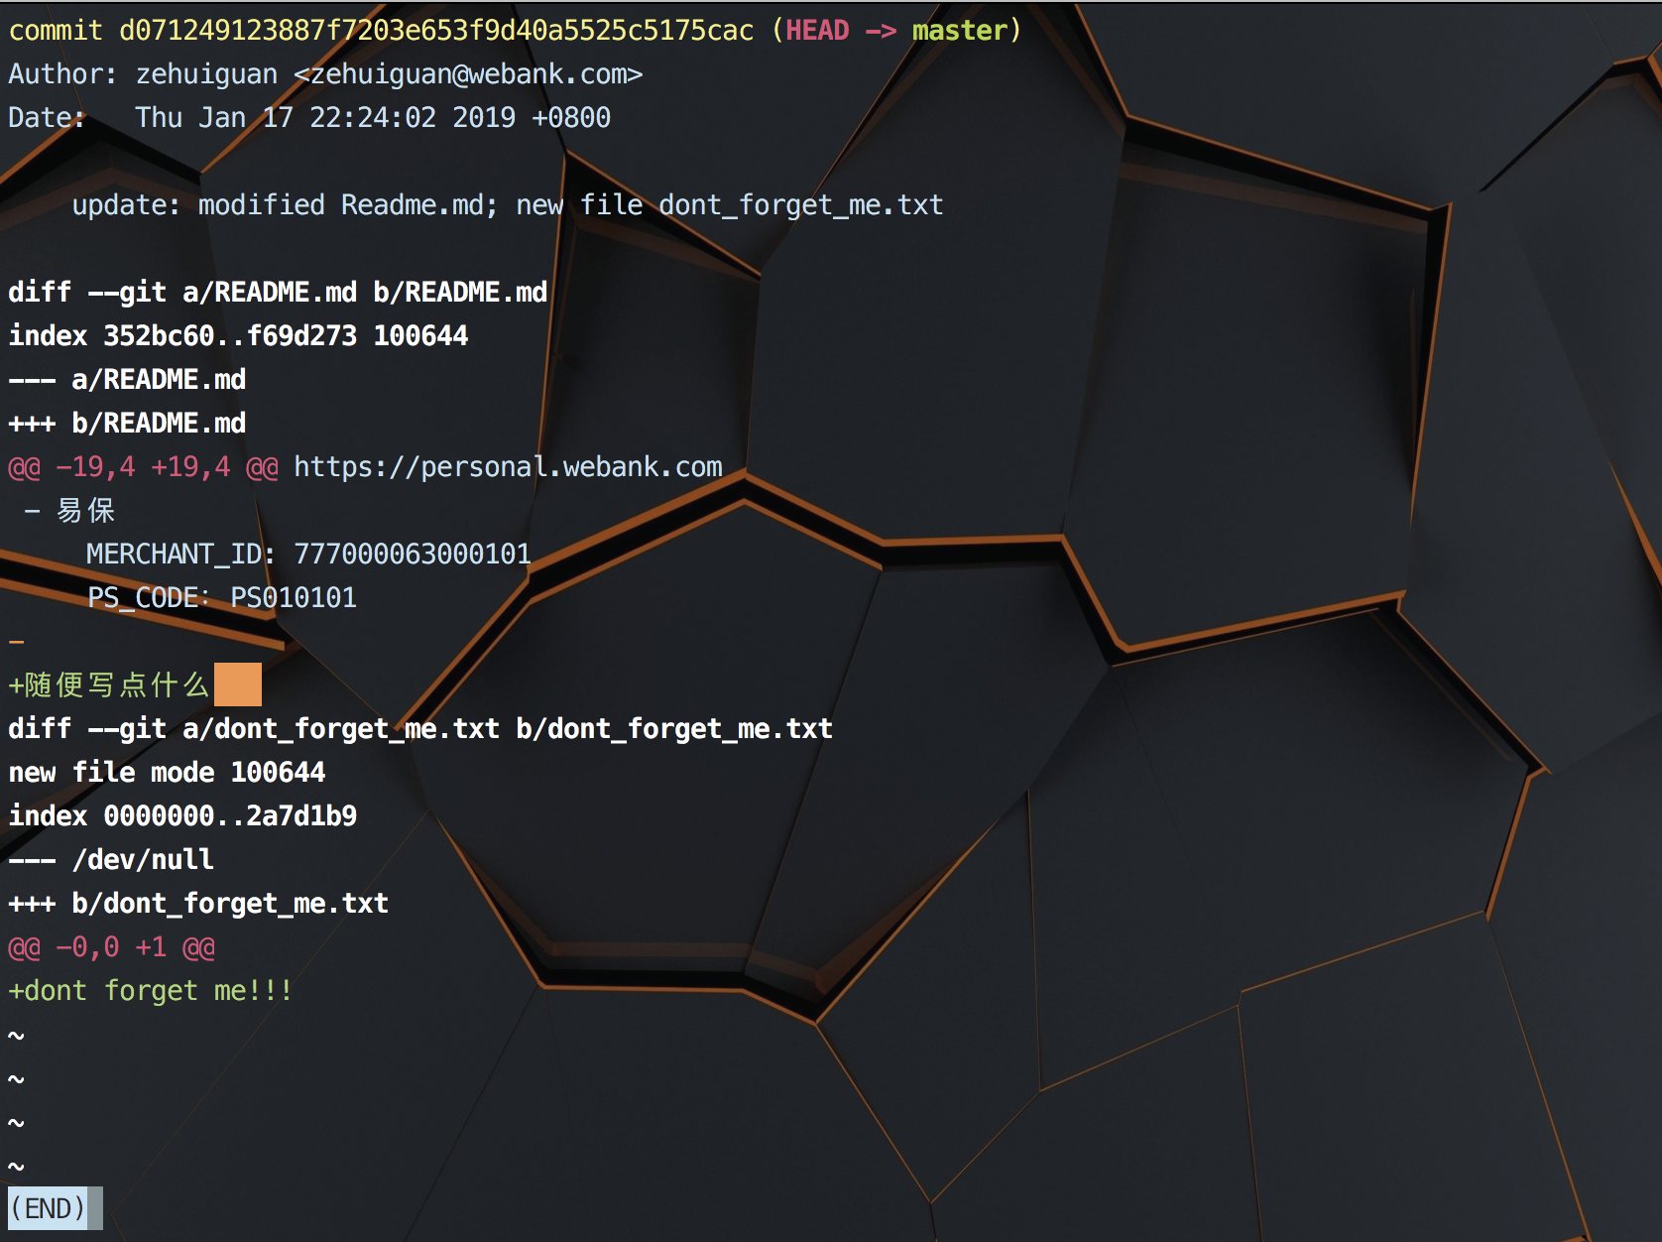1662x1242 pixels.
Task: Click the '--- a/README.md' line
Action: point(127,380)
